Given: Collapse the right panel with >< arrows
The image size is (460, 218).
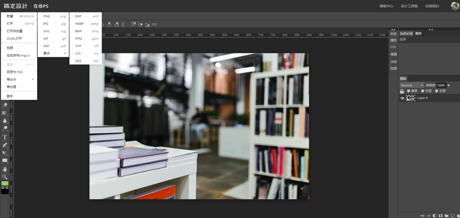Looking at the screenshot, I should click(431, 29).
